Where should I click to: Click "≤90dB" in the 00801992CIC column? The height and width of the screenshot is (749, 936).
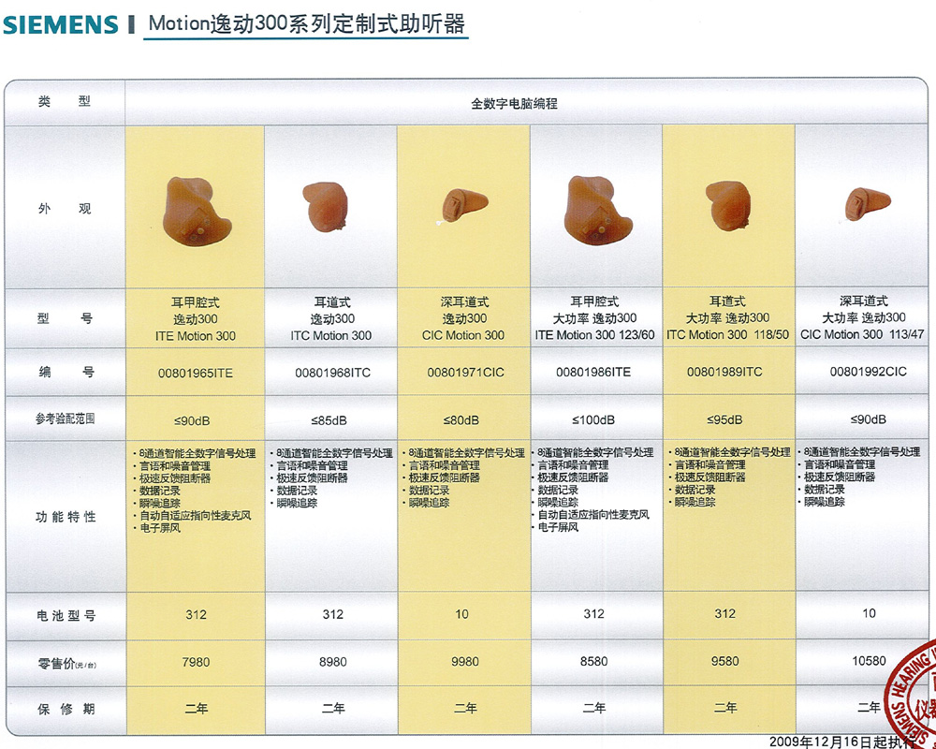(868, 419)
